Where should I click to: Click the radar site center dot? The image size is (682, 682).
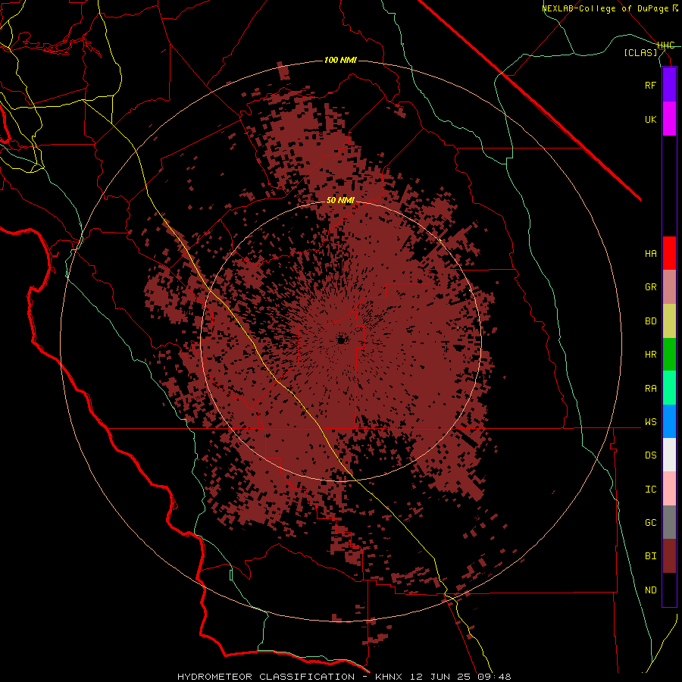tap(342, 340)
